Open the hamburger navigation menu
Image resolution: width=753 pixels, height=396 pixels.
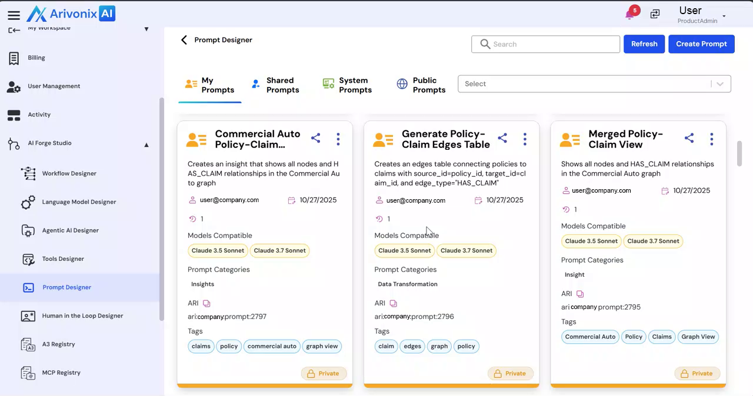coord(14,15)
